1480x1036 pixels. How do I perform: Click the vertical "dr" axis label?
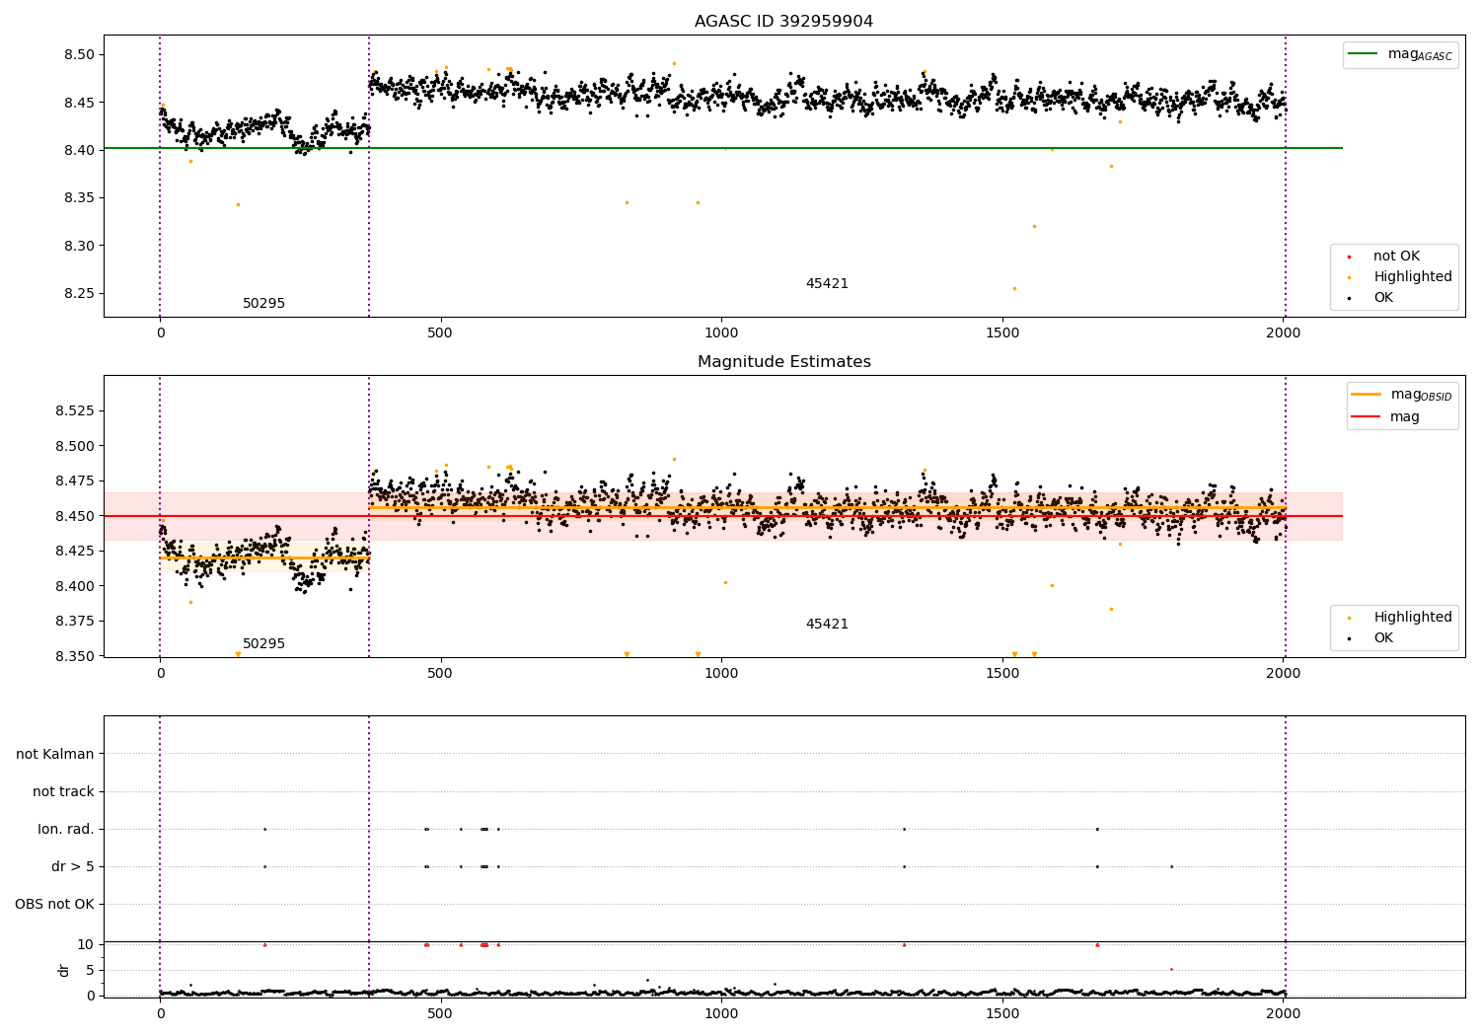coord(64,970)
